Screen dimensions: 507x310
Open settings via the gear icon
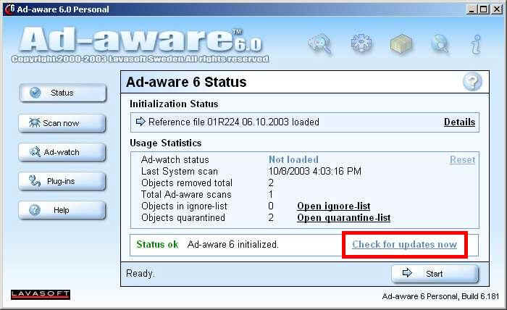361,43
